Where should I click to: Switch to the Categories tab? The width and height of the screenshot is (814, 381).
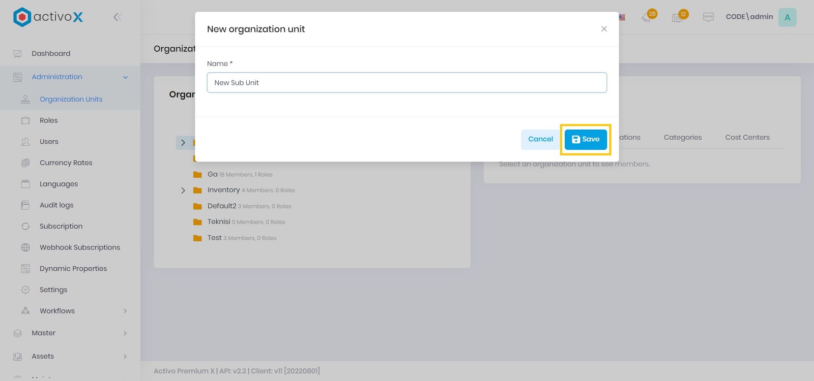[x=683, y=137]
